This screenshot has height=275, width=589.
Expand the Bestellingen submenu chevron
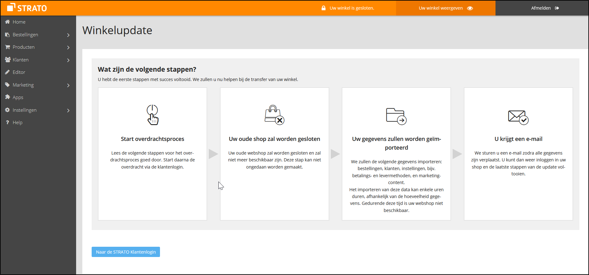pyautogui.click(x=68, y=35)
